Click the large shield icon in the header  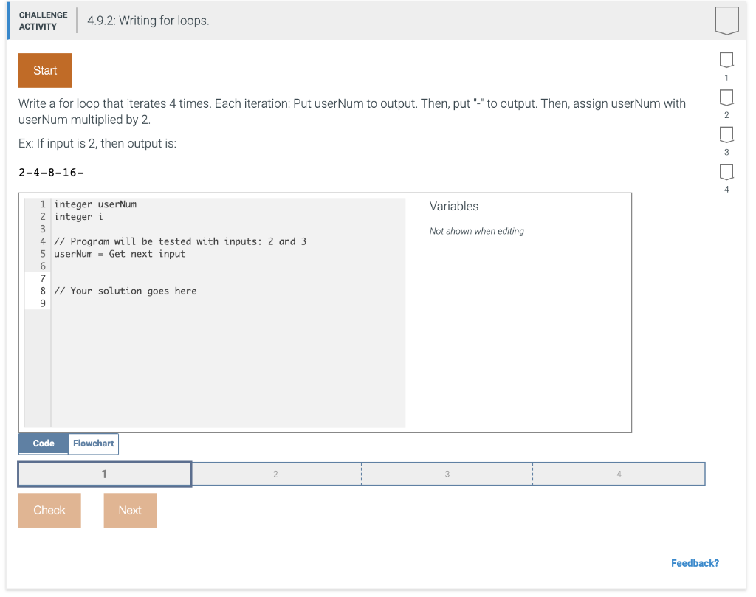coord(726,21)
